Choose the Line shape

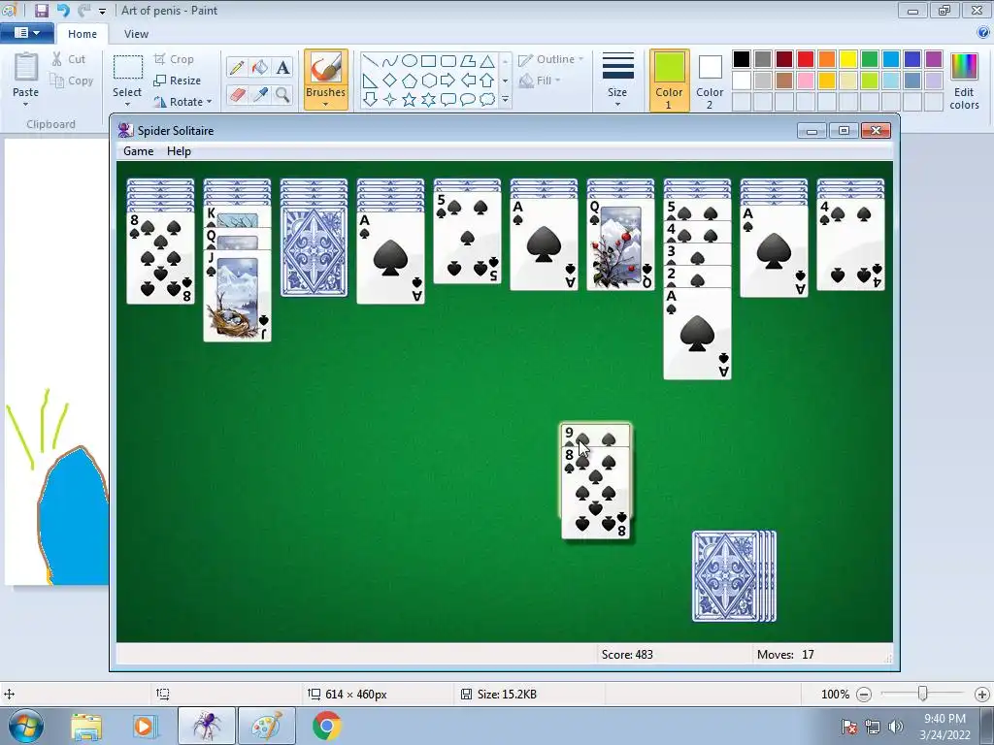pyautogui.click(x=370, y=61)
